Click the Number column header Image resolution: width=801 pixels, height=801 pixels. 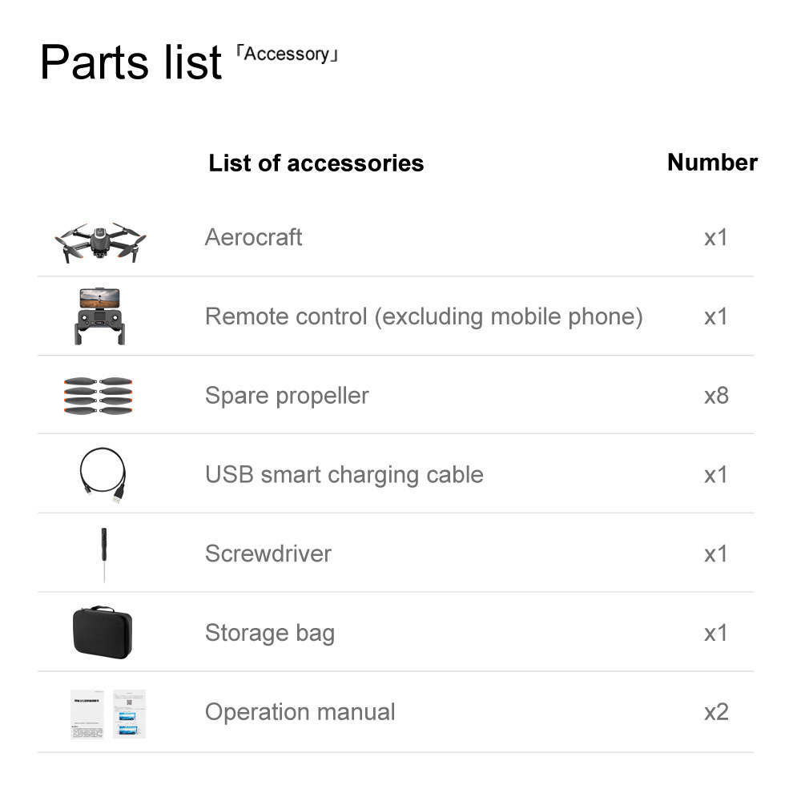coord(712,163)
